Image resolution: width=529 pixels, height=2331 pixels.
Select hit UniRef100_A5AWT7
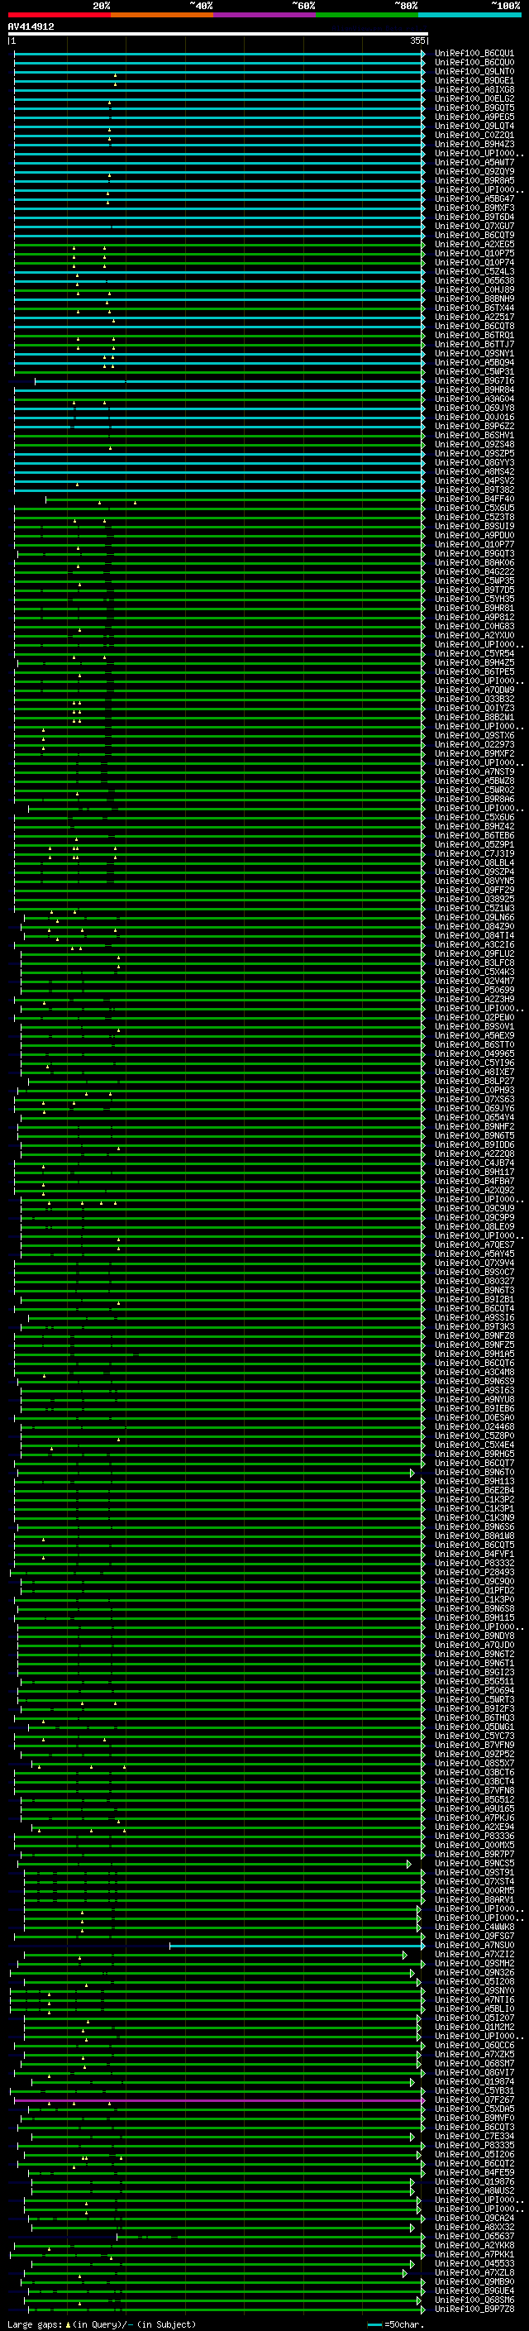(474, 162)
